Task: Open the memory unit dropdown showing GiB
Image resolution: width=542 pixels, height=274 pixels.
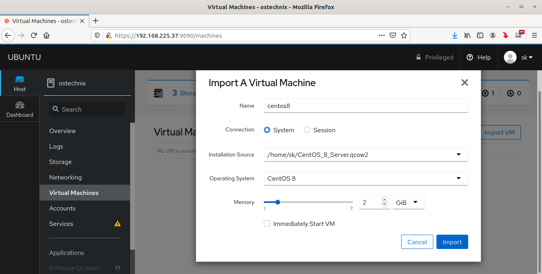Action: click(408, 202)
